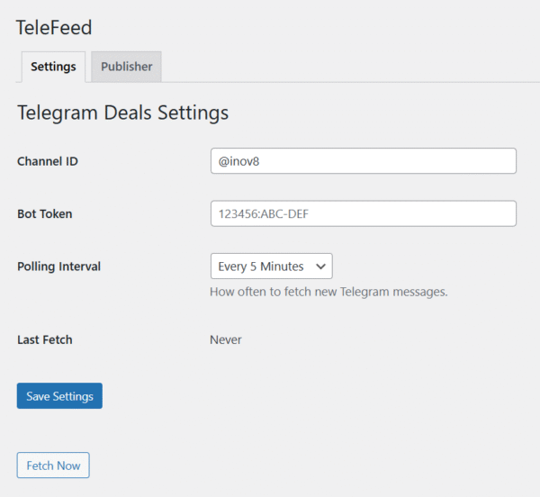Viewport: 540px width, 497px height.
Task: Click the Fetch Now button
Action: (x=53, y=465)
